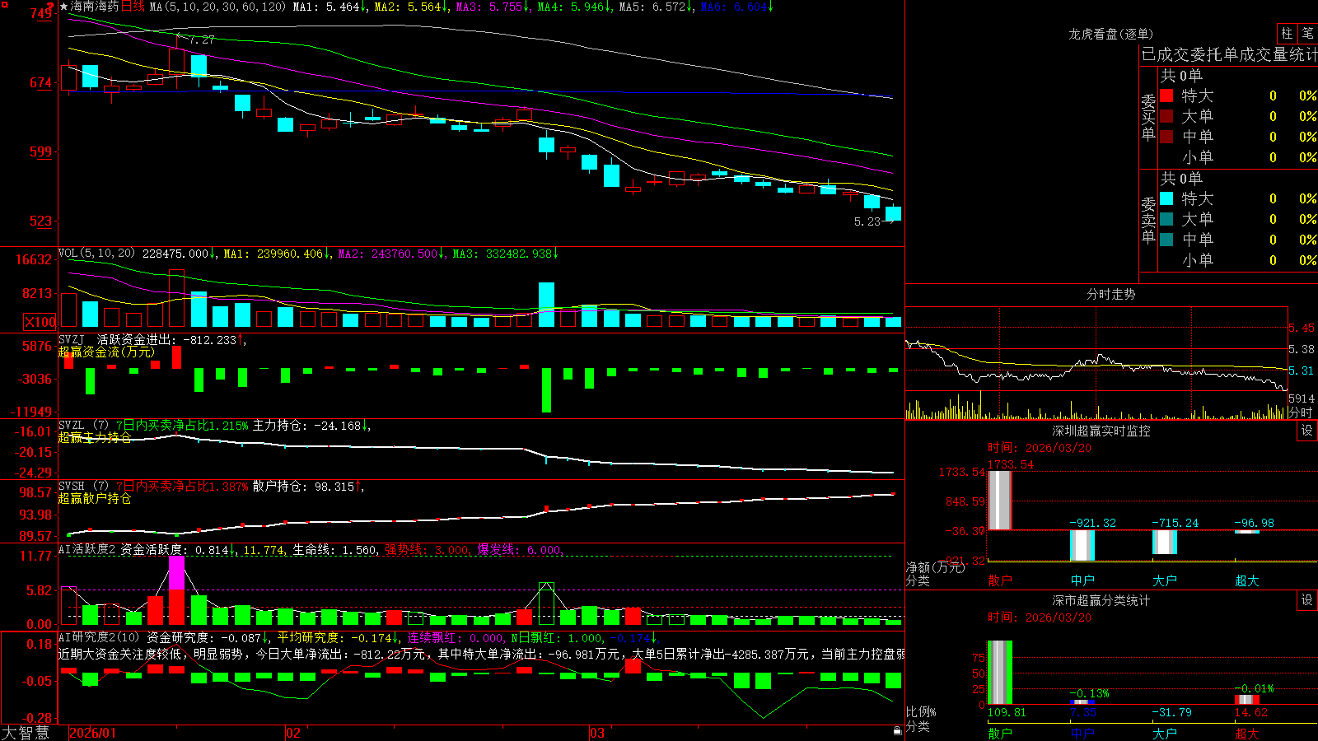The height and width of the screenshot is (741, 1318).
Task: Click the 分时走势 panel title
Action: click(1110, 294)
